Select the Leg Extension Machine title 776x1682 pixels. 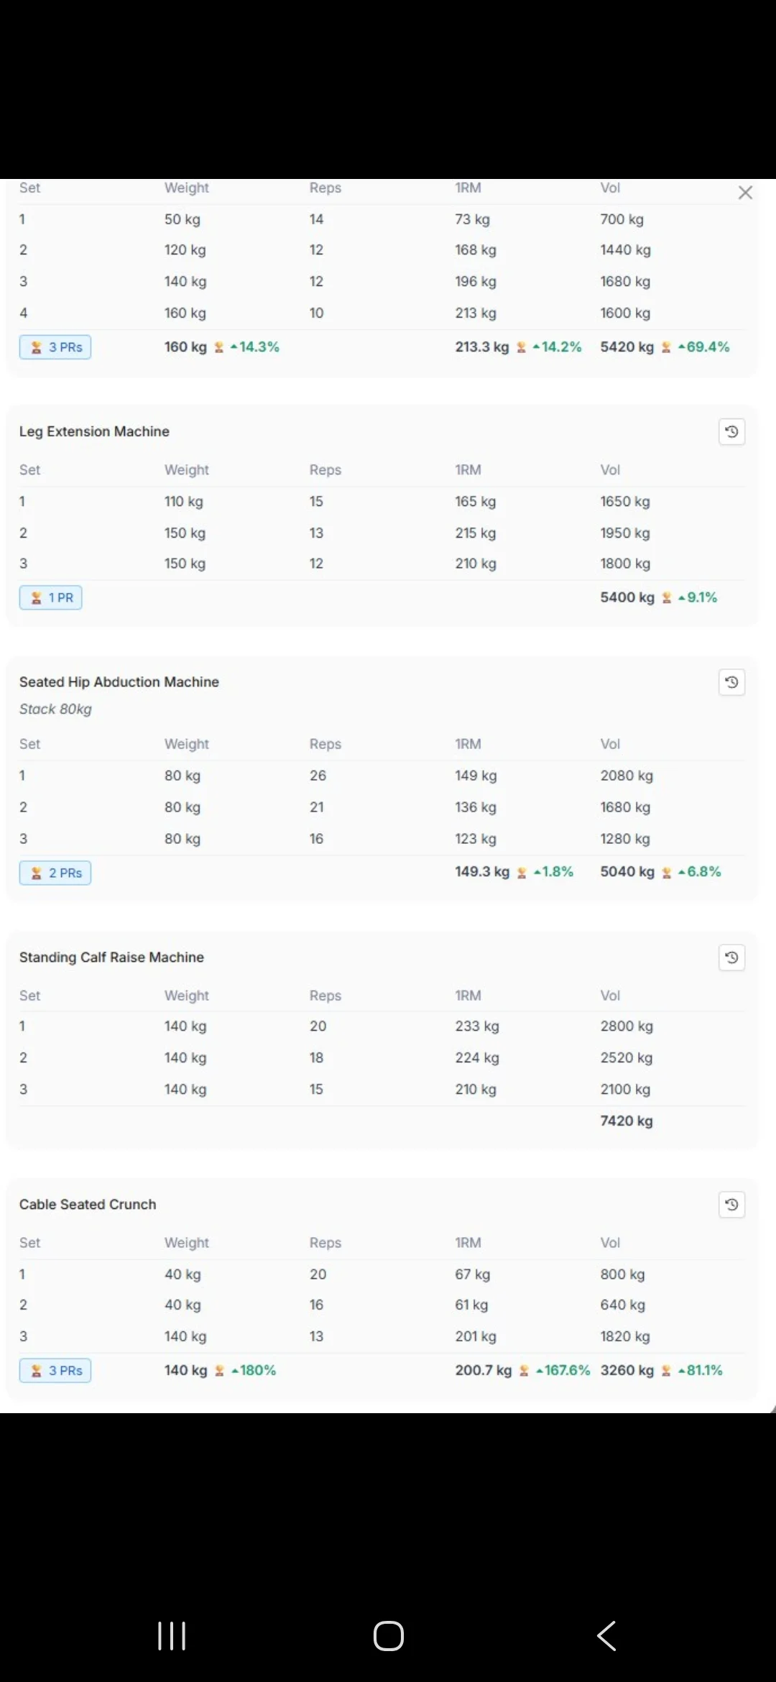tap(94, 431)
